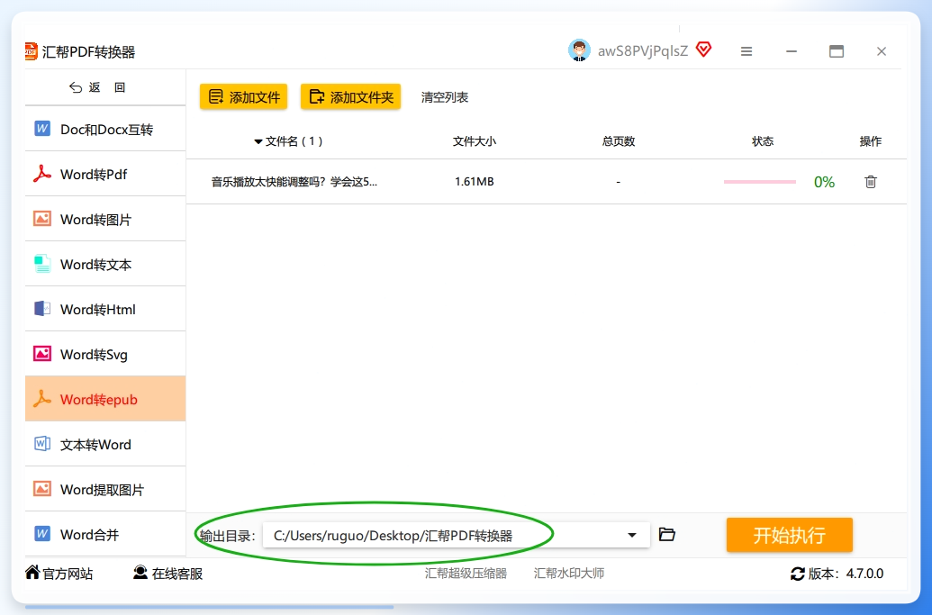
Task: Click the 1.61MB file size cell
Action: tap(475, 182)
